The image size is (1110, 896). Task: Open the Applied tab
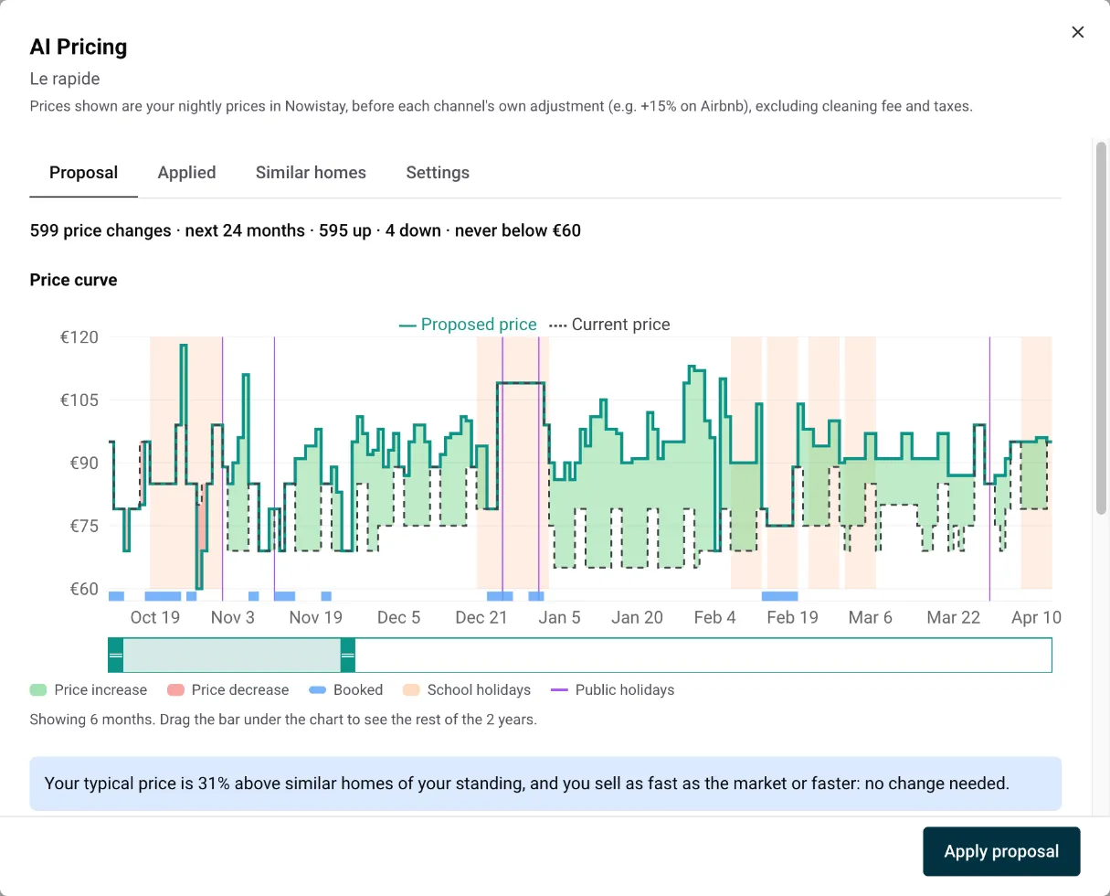(x=186, y=173)
